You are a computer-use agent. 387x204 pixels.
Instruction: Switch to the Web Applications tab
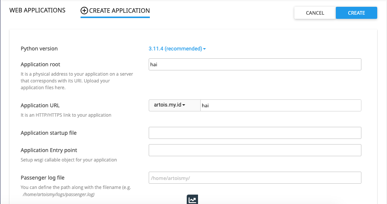(37, 11)
